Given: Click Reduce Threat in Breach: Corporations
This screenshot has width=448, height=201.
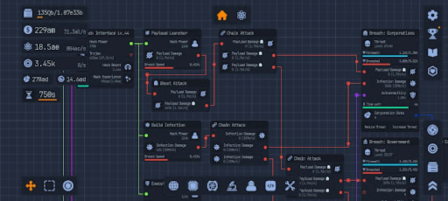Looking at the screenshot, I should tap(375, 127).
